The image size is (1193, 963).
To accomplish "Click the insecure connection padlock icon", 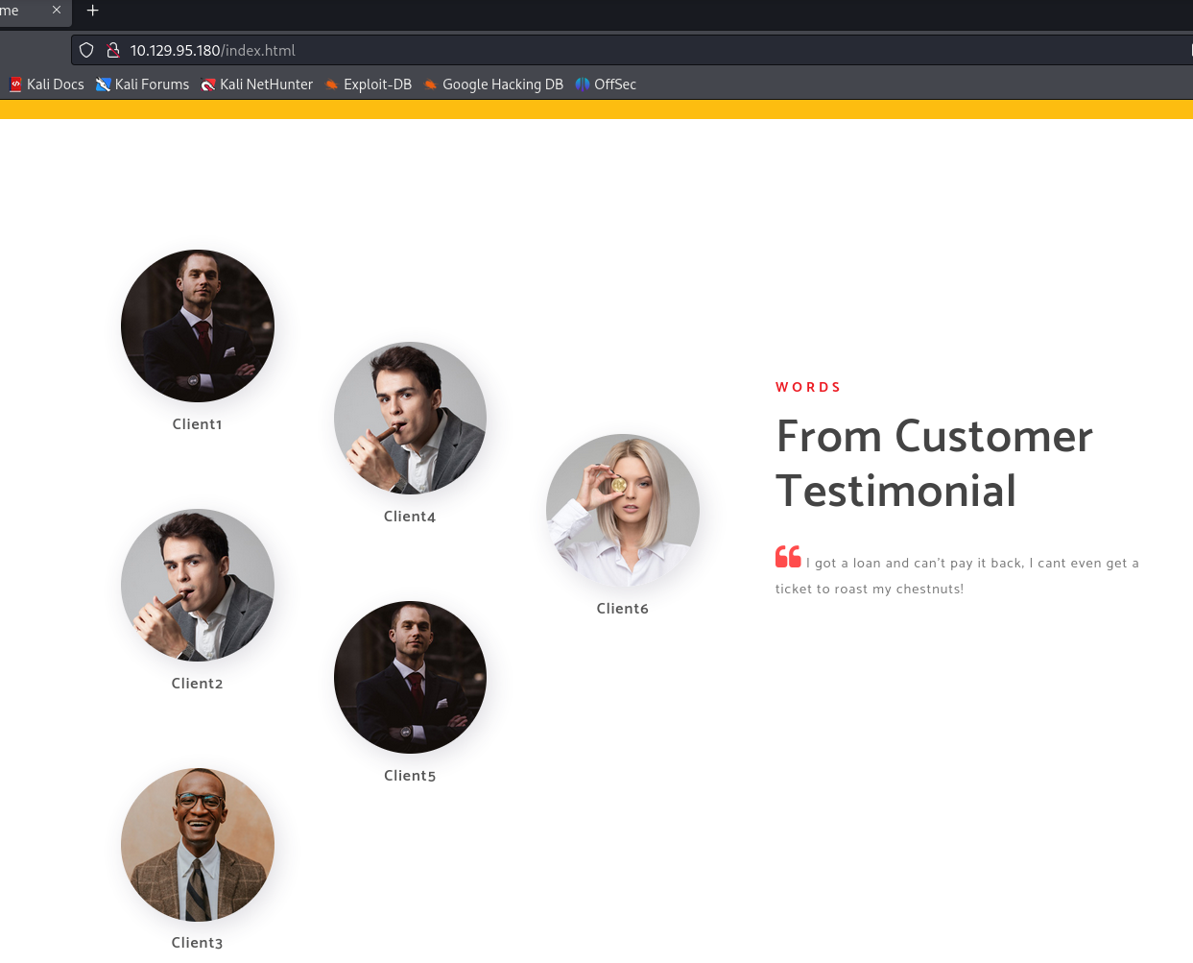I will tap(112, 50).
